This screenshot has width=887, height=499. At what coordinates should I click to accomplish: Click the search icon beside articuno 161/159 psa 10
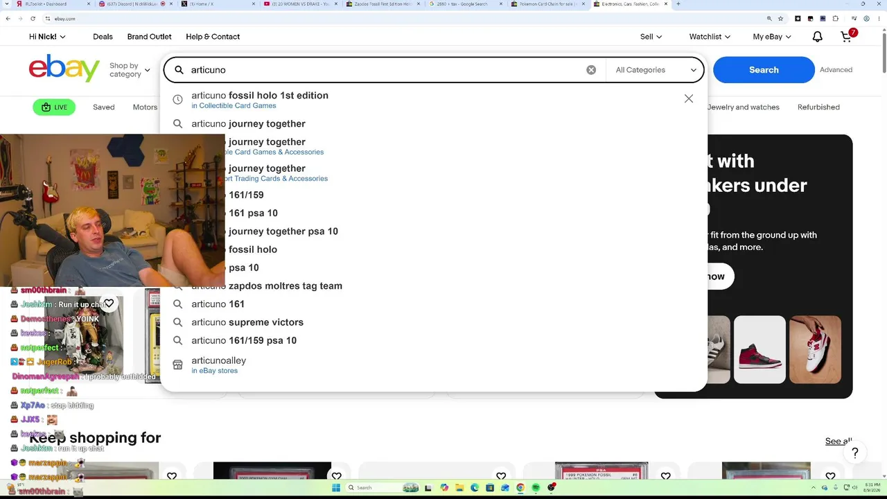coord(177,340)
